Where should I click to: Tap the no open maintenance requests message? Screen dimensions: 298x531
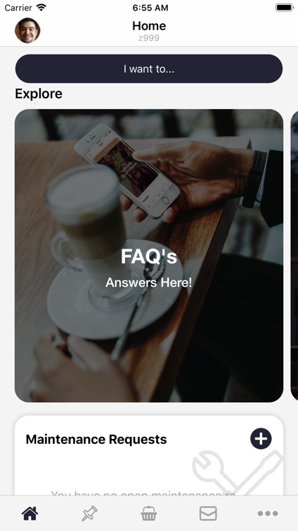tap(143, 492)
